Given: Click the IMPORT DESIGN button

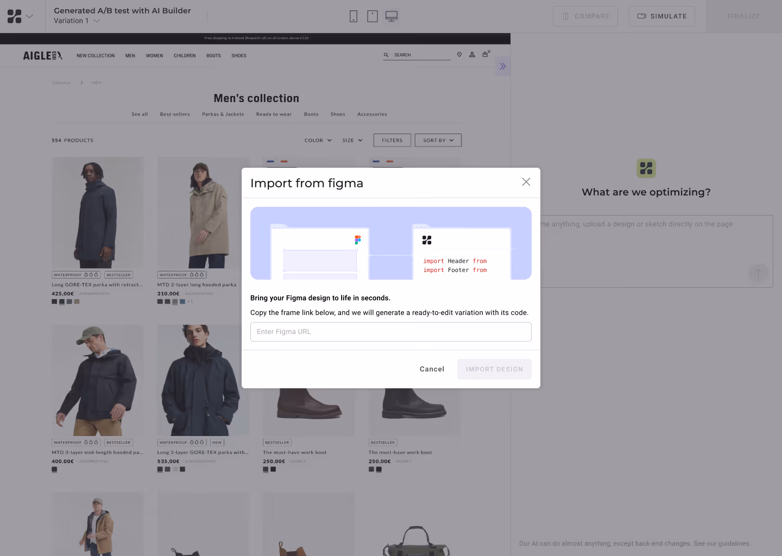Looking at the screenshot, I should click(x=494, y=369).
